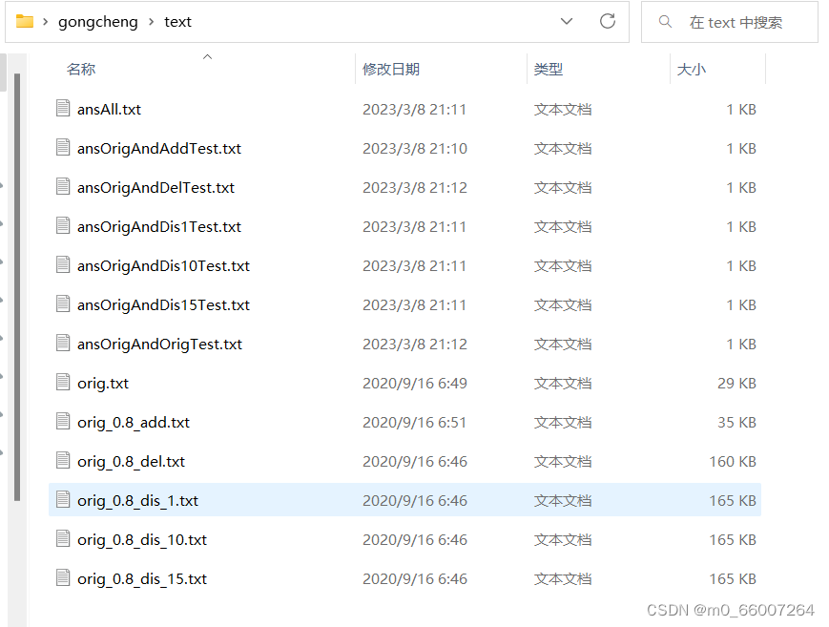Click the 160 KB size of orig_0.8_del.txt
The height and width of the screenshot is (627, 829).
coord(733,462)
